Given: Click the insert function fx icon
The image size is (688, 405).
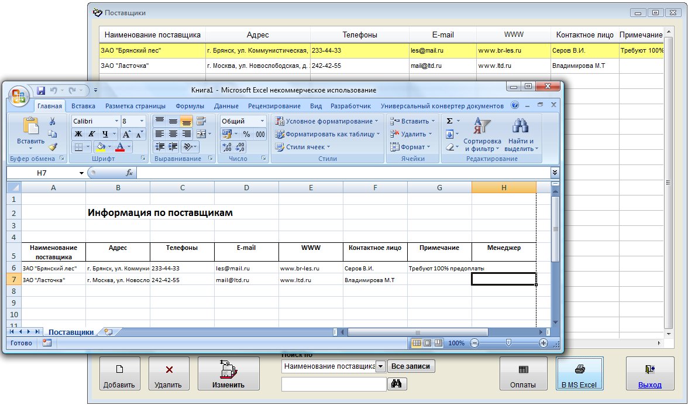Looking at the screenshot, I should point(129,173).
